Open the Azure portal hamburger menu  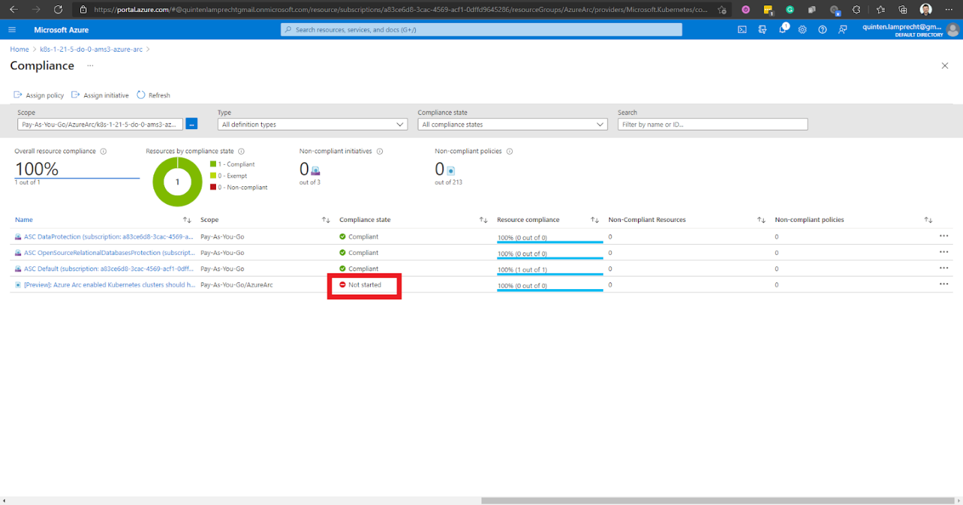11,30
